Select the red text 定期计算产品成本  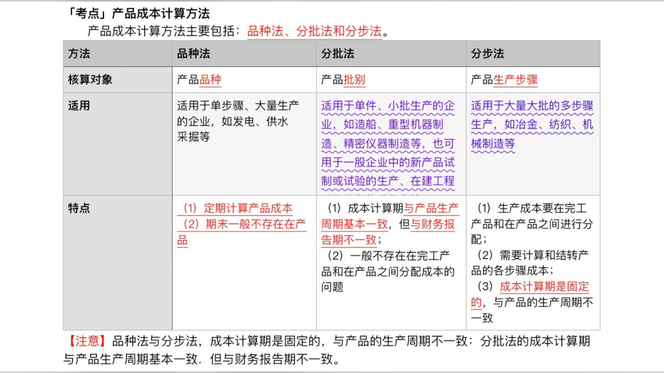249,209
